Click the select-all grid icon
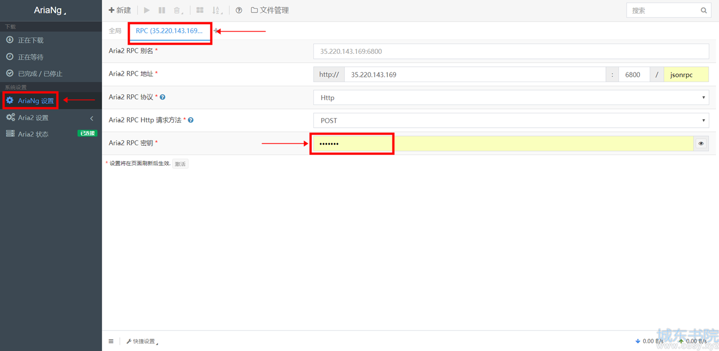Viewport: 719px width, 351px height. [x=200, y=10]
